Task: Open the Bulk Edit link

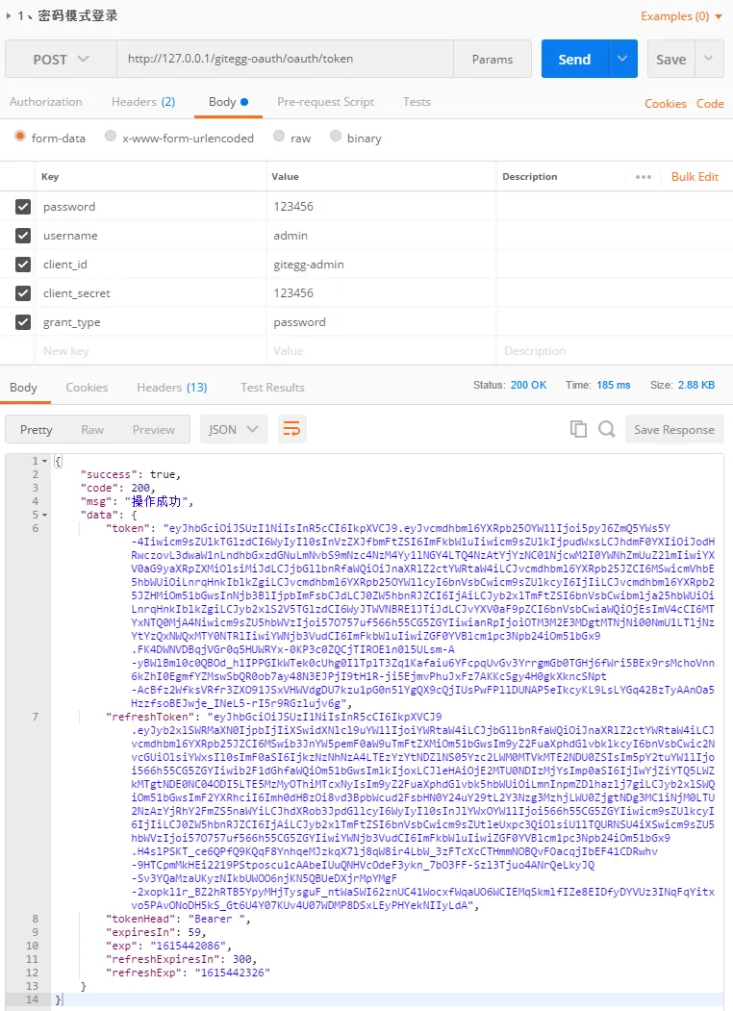Action: [695, 177]
